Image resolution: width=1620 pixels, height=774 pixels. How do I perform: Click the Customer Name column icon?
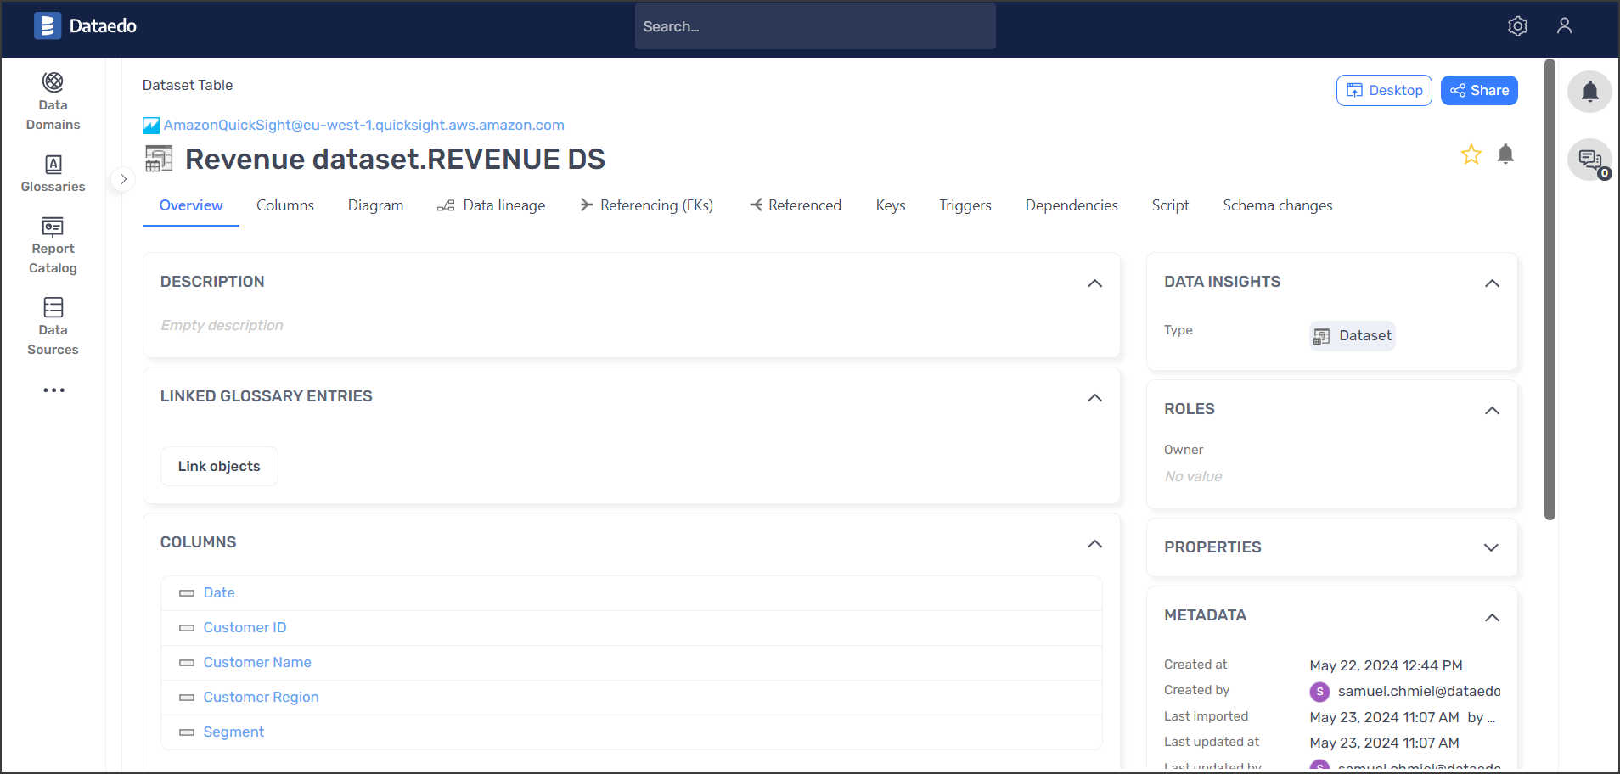(187, 663)
